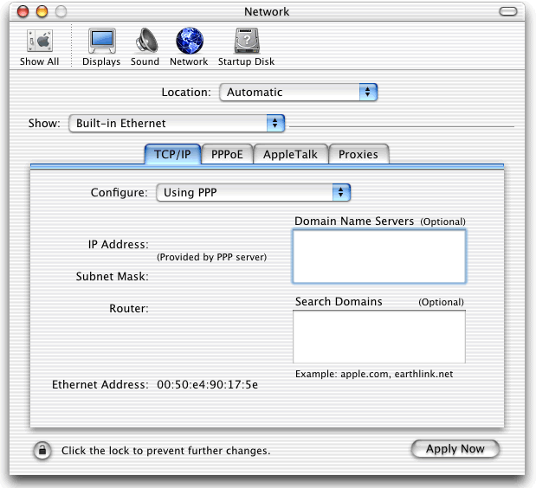Switch to the Proxies tab

point(358,154)
